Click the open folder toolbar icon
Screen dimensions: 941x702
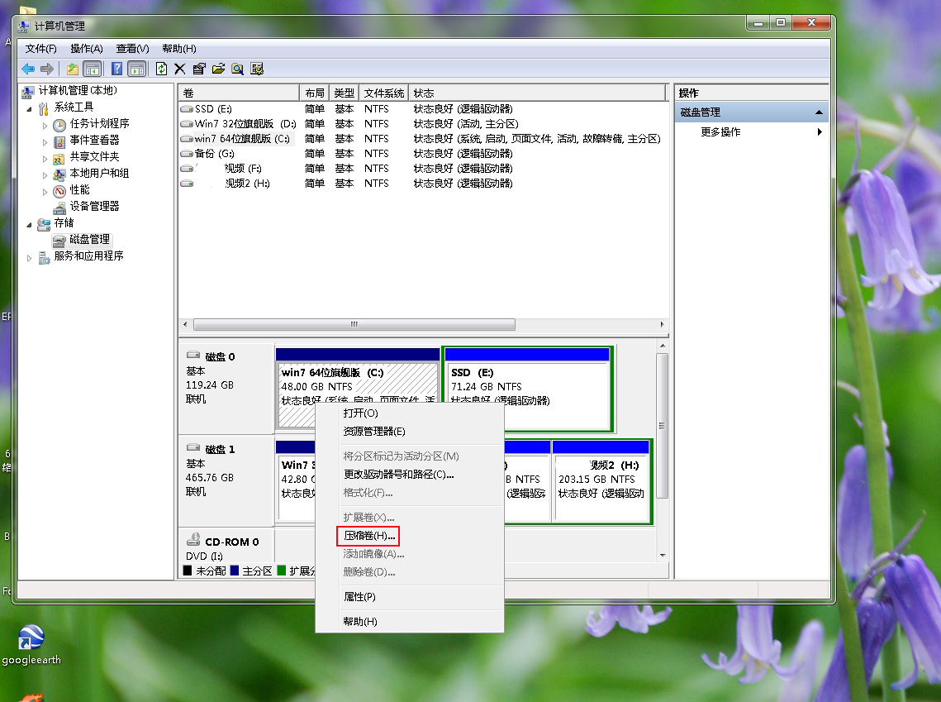pyautogui.click(x=220, y=69)
